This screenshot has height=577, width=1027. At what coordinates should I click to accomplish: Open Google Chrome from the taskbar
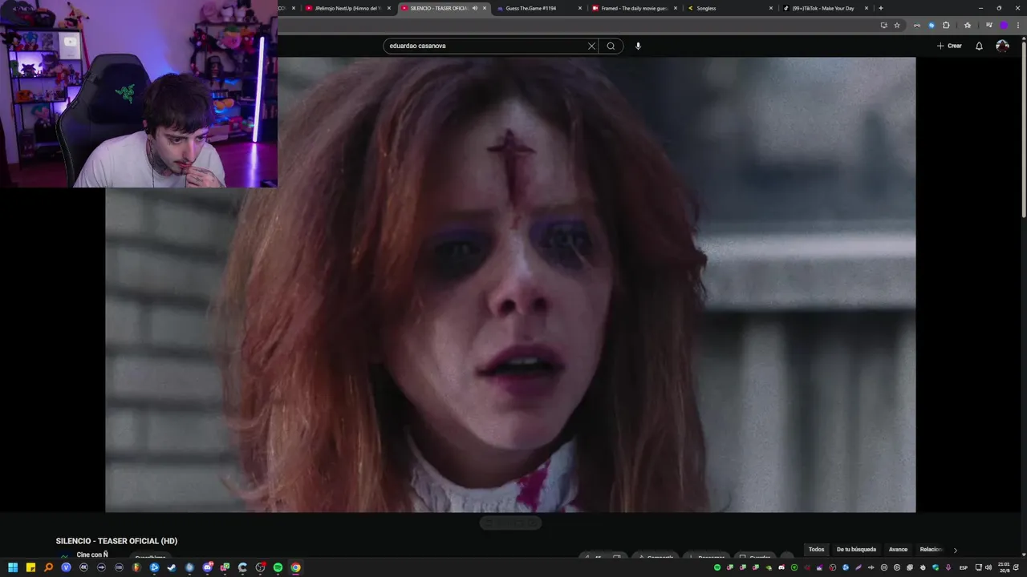pos(295,567)
